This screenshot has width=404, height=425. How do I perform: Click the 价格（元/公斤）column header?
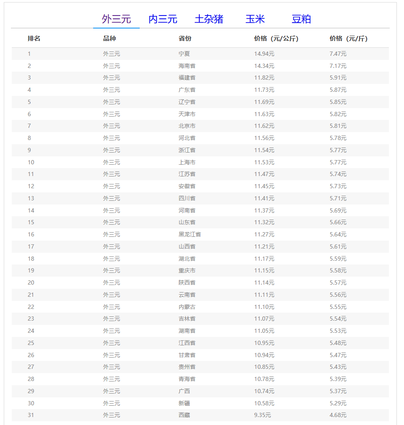pos(276,39)
